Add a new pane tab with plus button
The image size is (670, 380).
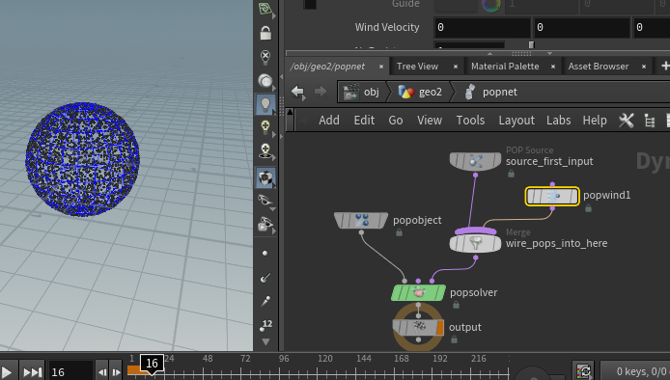pyautogui.click(x=665, y=66)
